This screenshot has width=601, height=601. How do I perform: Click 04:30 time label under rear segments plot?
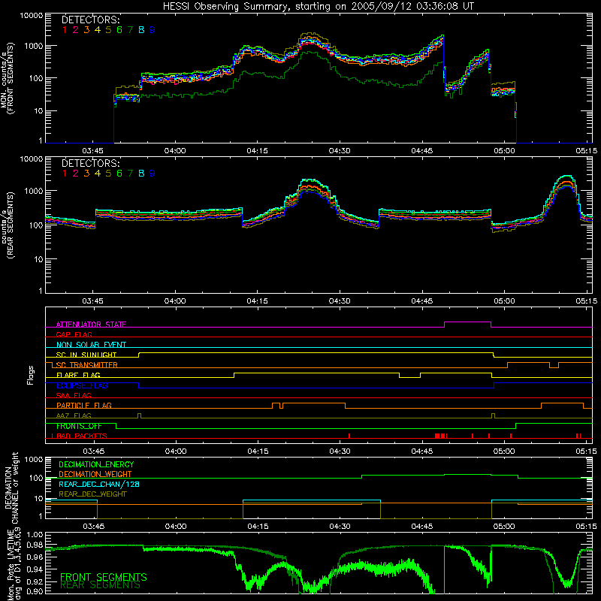pyautogui.click(x=340, y=301)
